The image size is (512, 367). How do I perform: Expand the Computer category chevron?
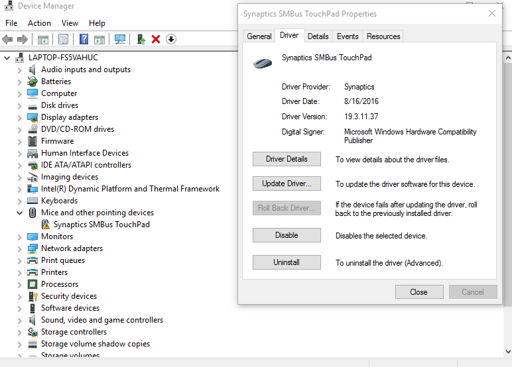20,94
